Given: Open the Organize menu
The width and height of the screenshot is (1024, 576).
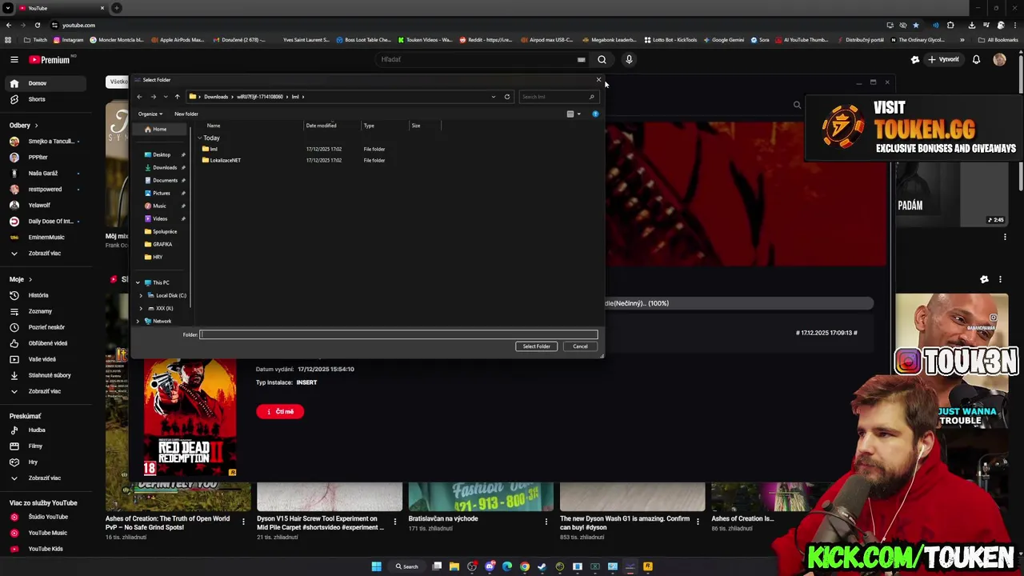Looking at the screenshot, I should (150, 114).
